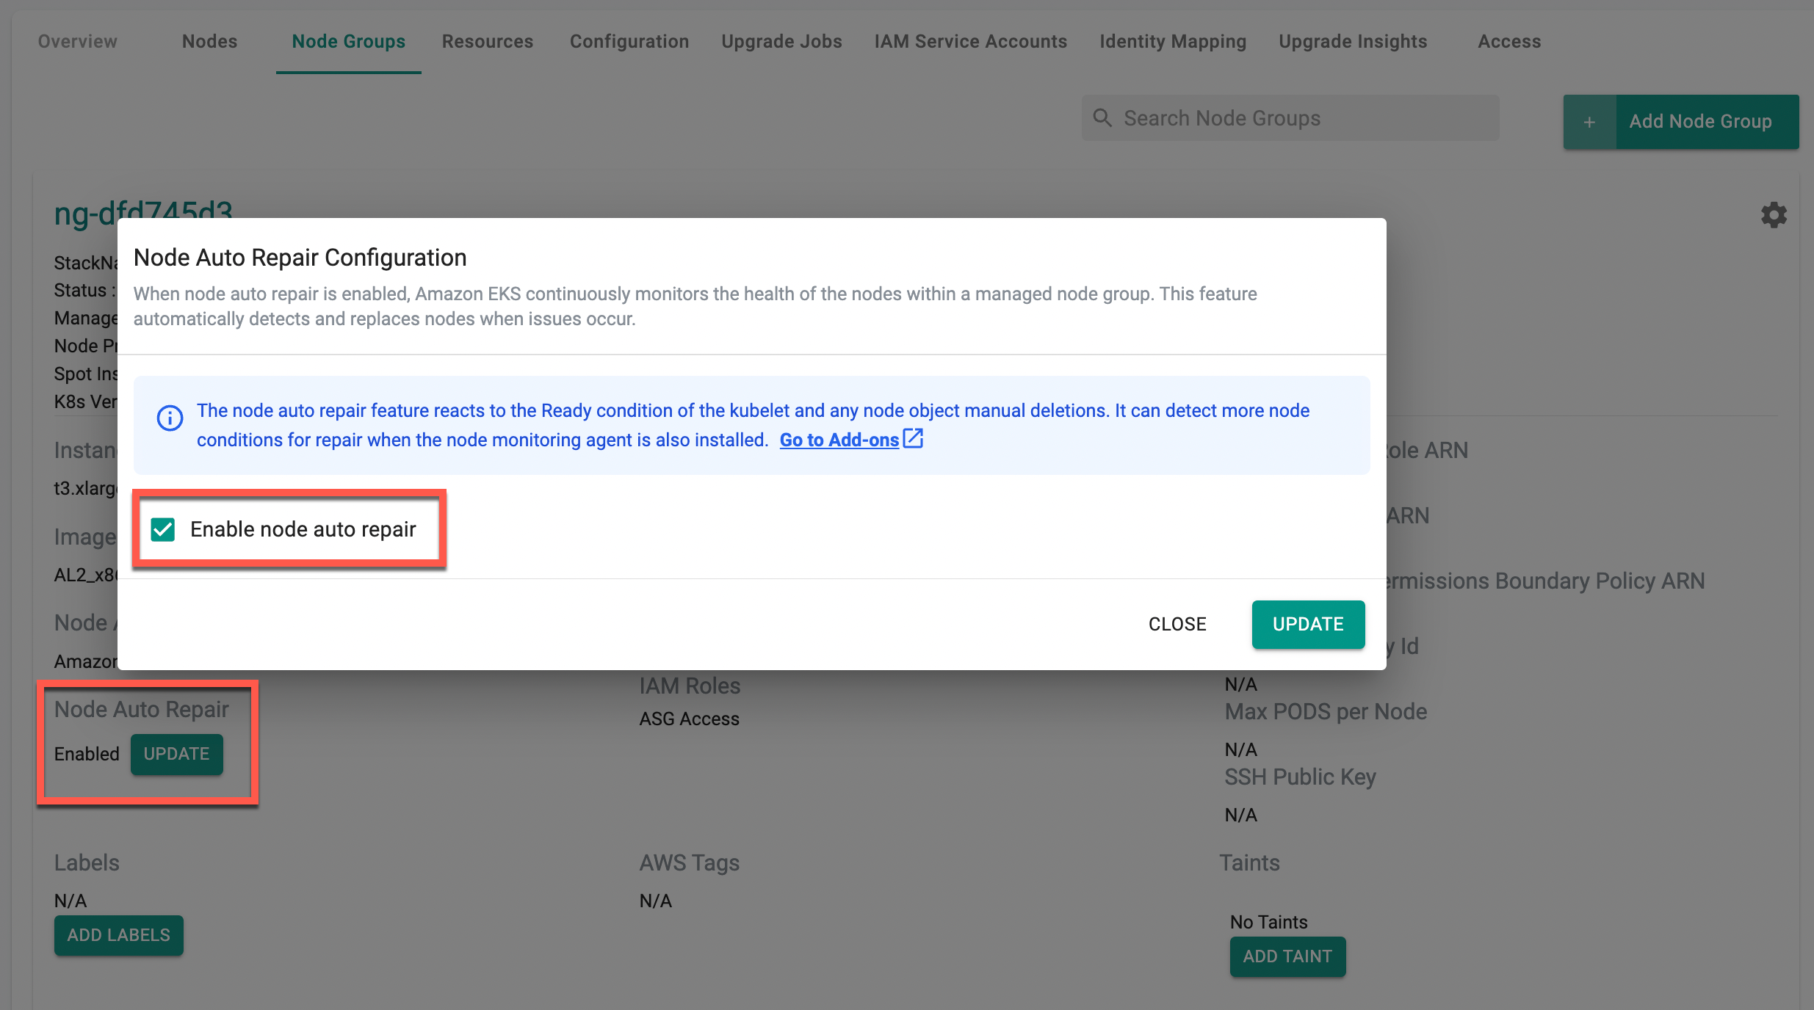1814x1010 pixels.
Task: Uncheck Enable node auto repair checkbox
Action: tap(163, 529)
